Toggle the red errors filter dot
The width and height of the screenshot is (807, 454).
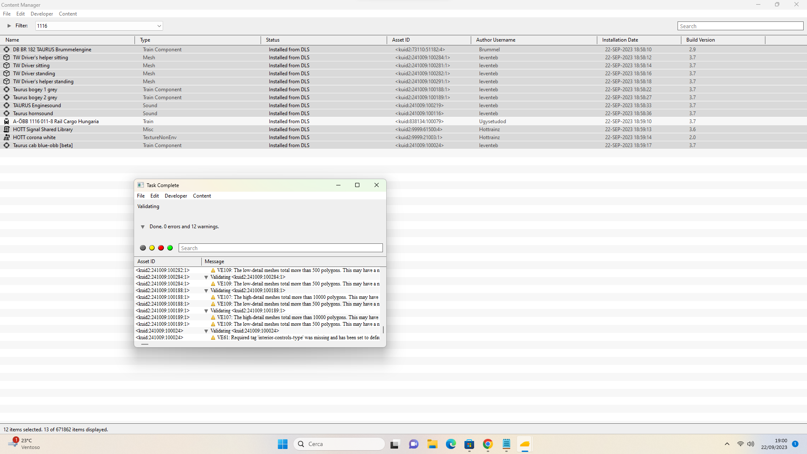161,248
